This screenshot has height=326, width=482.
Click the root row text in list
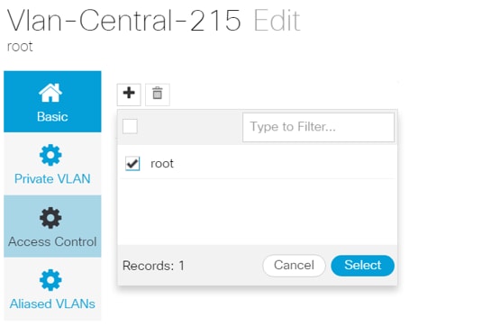coord(162,164)
